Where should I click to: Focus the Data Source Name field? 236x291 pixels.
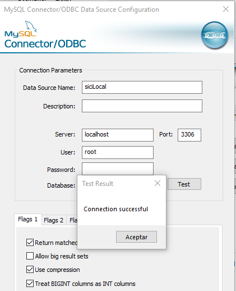(x=142, y=87)
